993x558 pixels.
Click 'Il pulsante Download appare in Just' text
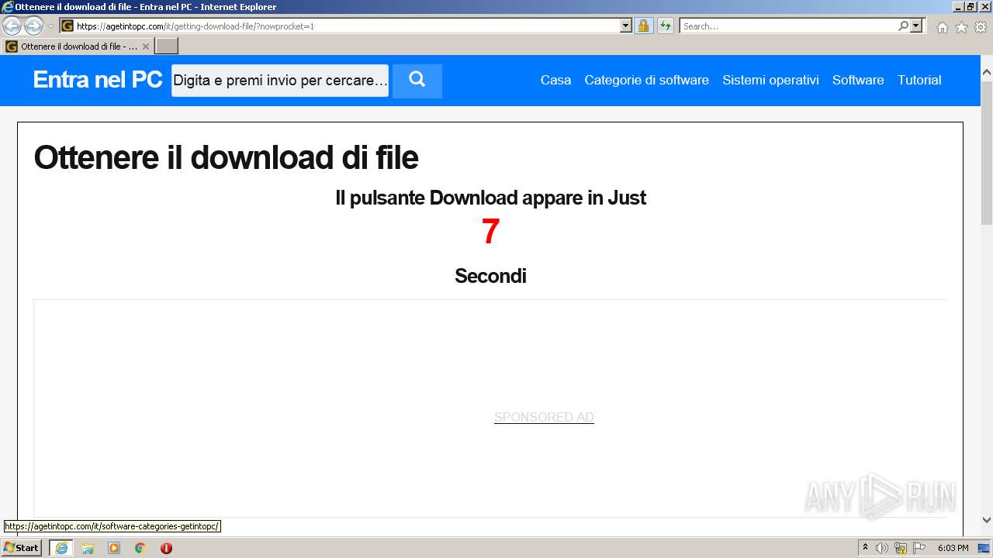tap(490, 198)
